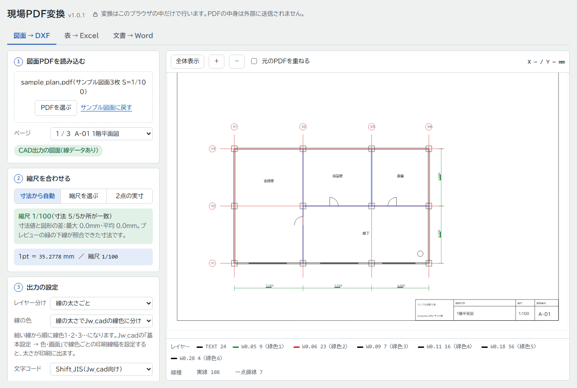Viewport: 577px width, 388px height.
Task: Click the CAD出力の図面 status badge
Action: 58,151
